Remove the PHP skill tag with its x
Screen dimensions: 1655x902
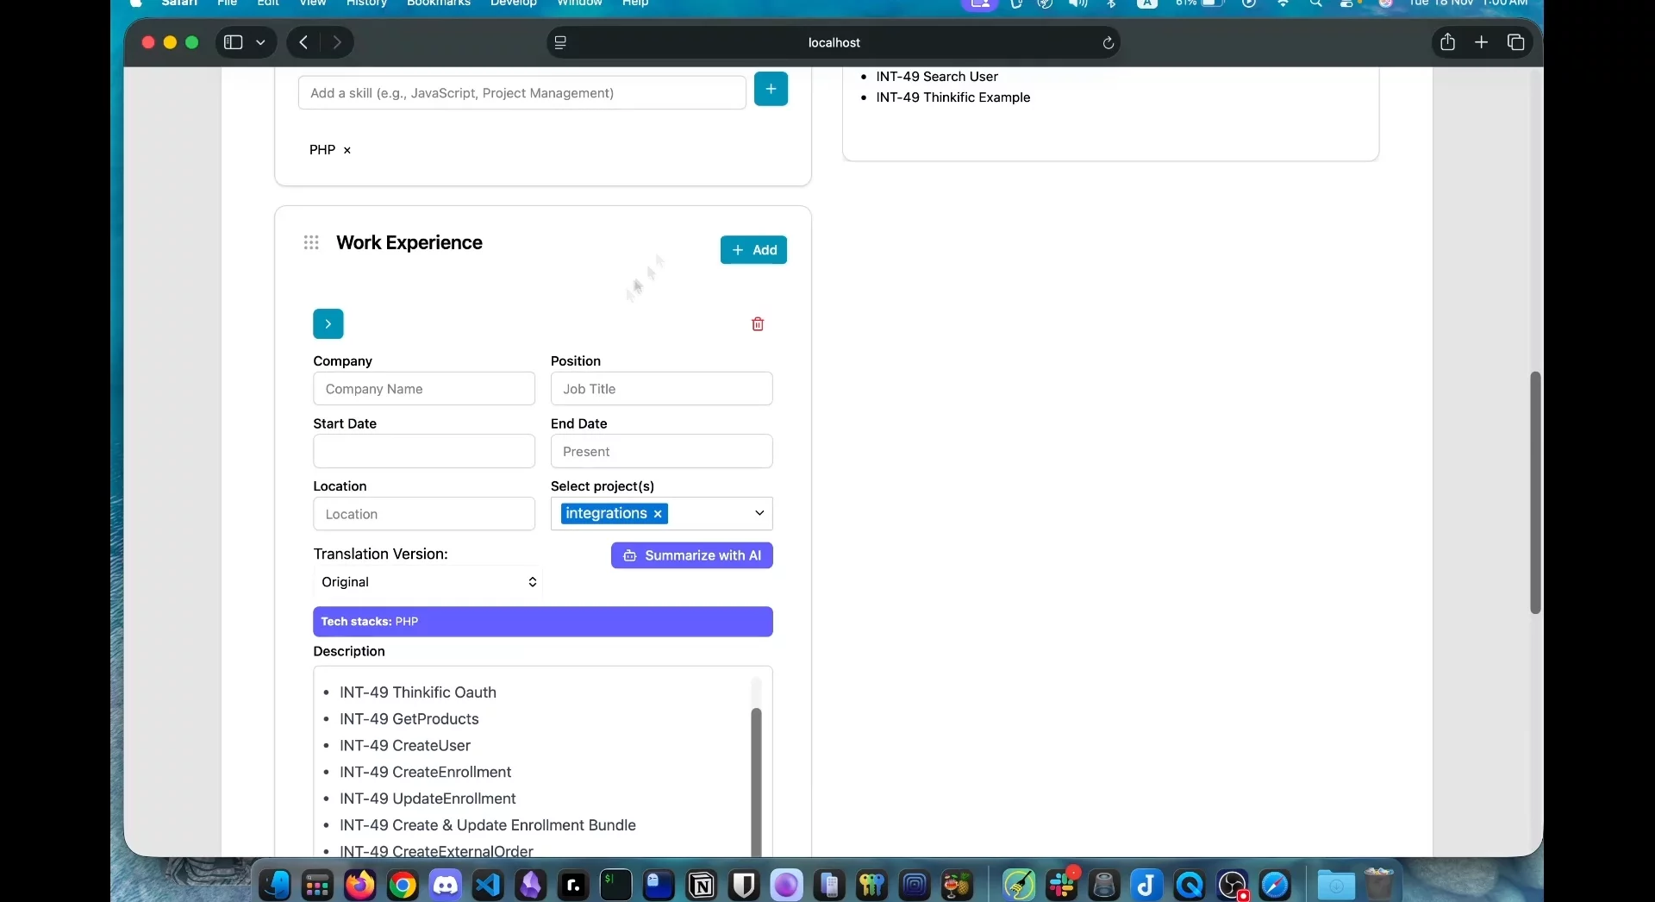[x=347, y=150]
